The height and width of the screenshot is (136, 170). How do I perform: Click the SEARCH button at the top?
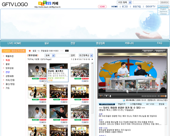click(x=164, y=2)
